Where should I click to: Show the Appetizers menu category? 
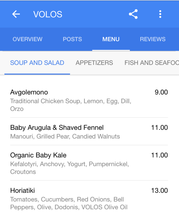coord(94,63)
